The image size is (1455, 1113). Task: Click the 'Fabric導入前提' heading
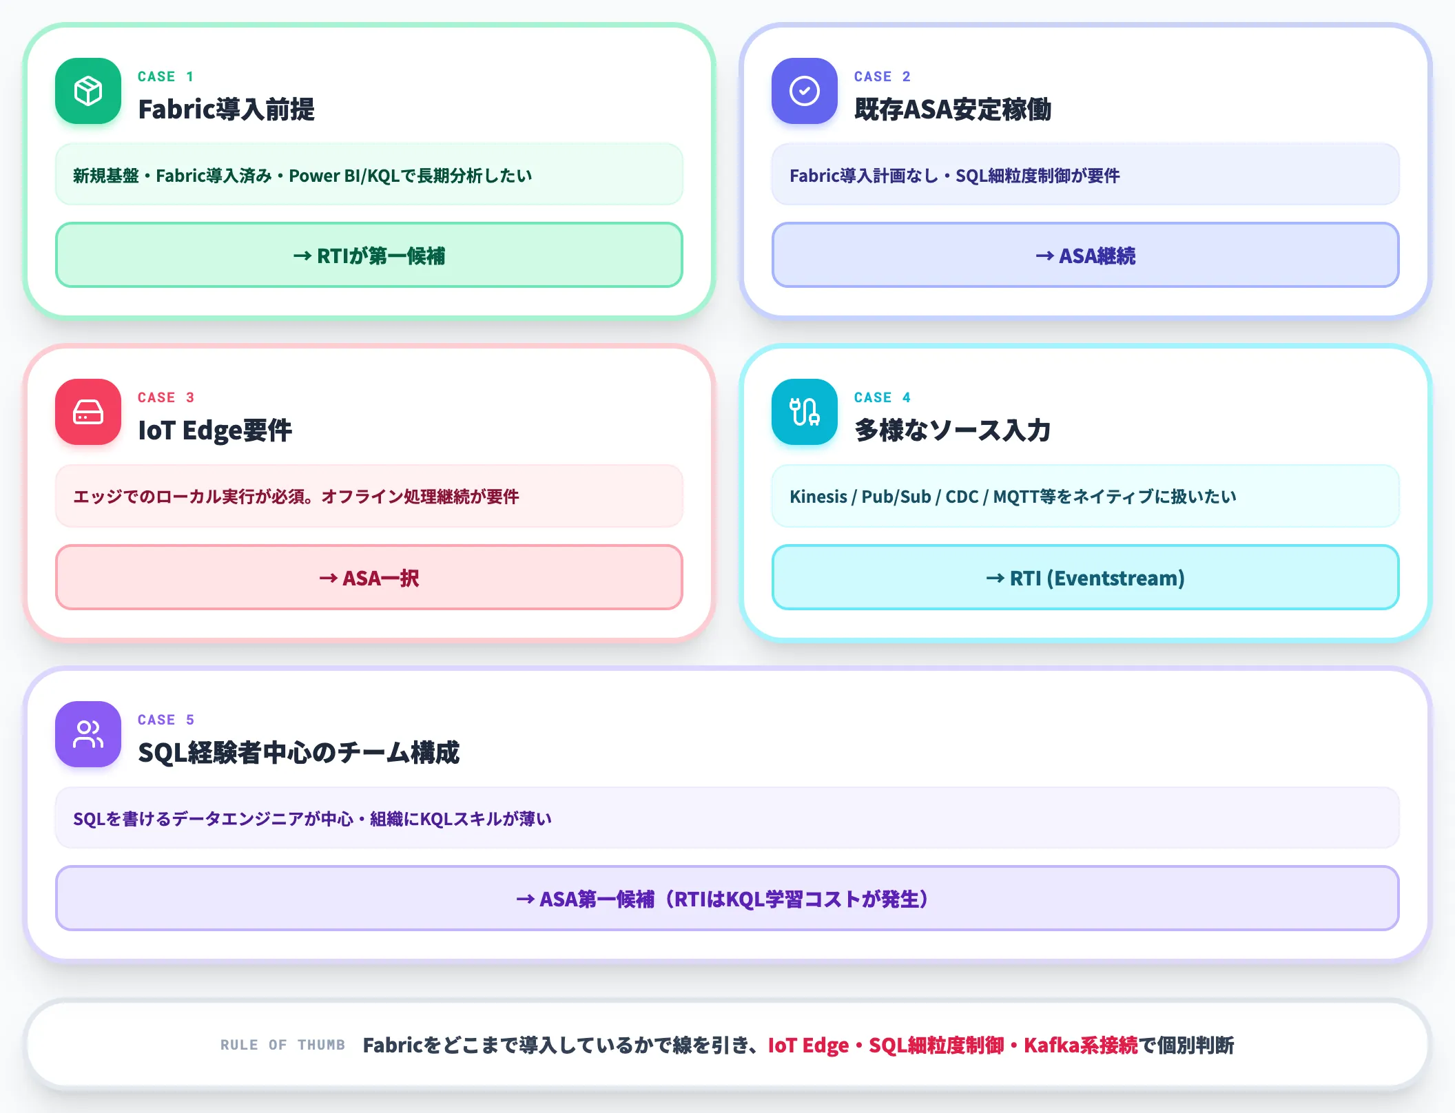point(226,109)
